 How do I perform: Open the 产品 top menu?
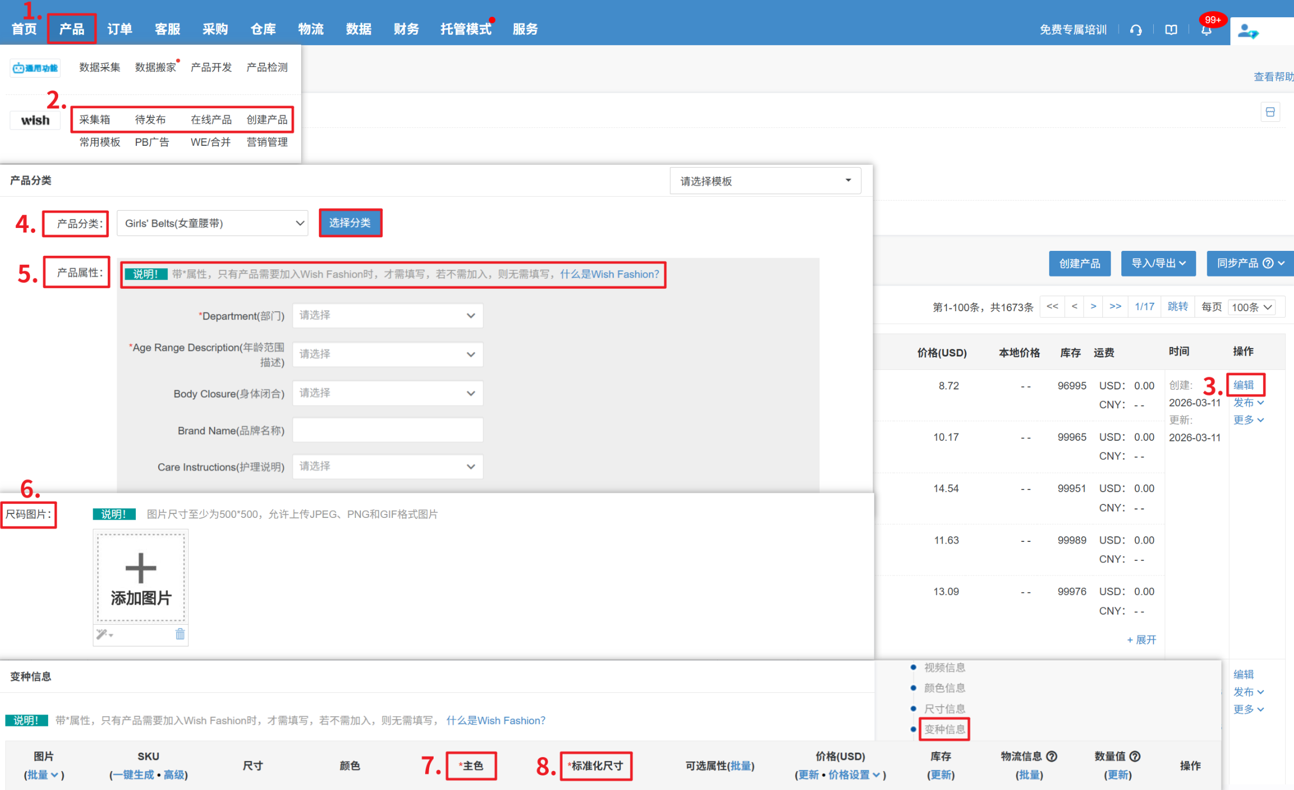click(x=72, y=29)
